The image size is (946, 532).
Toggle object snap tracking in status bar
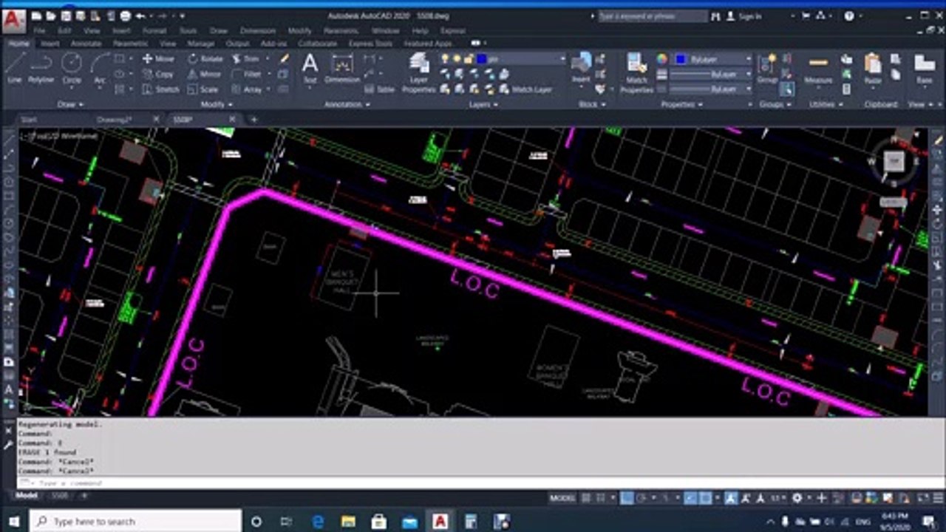pyautogui.click(x=690, y=498)
